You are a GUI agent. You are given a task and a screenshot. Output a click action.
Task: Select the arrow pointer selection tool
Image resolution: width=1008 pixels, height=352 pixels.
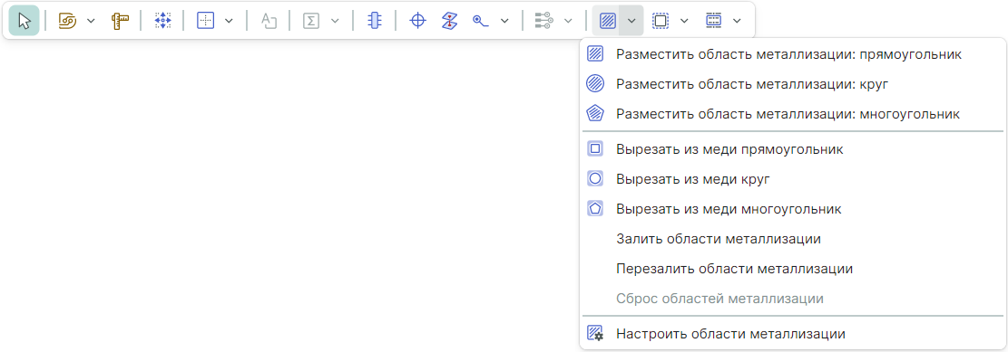tap(24, 21)
